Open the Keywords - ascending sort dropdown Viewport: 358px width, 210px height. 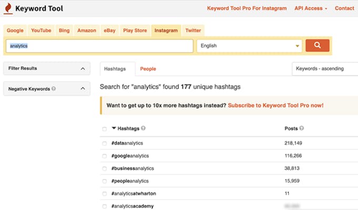point(325,68)
